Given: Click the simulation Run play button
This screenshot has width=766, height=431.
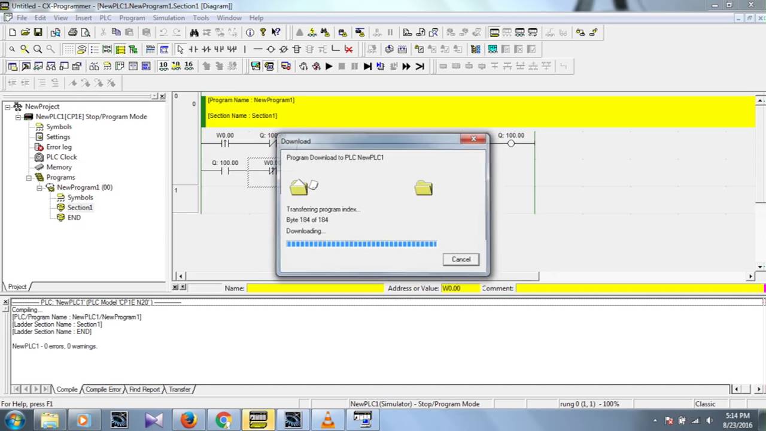Looking at the screenshot, I should pos(329,66).
